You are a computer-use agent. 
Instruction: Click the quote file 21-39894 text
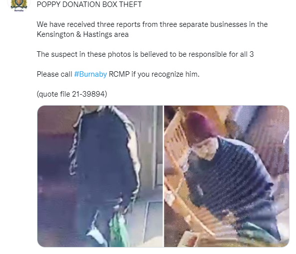72,94
